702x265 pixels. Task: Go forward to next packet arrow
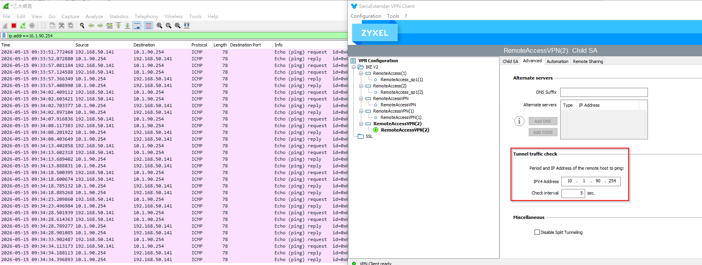pyautogui.click(x=100, y=26)
